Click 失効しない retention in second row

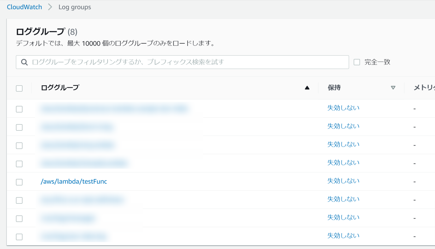coord(344,126)
